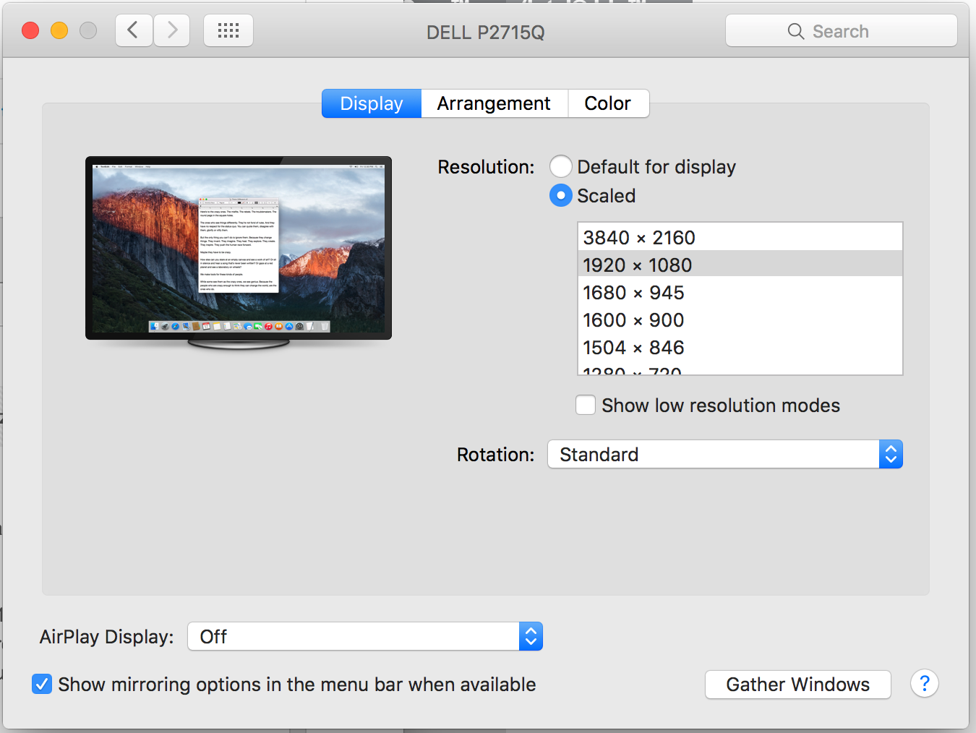Close the DELL P2715Q window
976x733 pixels.
(x=30, y=30)
